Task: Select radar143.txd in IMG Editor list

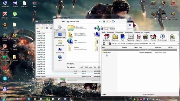Action: pos(41,74)
